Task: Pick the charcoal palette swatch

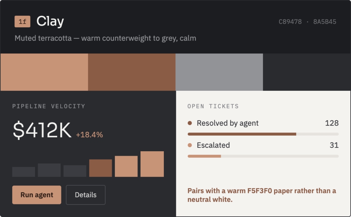Action: tap(307, 72)
